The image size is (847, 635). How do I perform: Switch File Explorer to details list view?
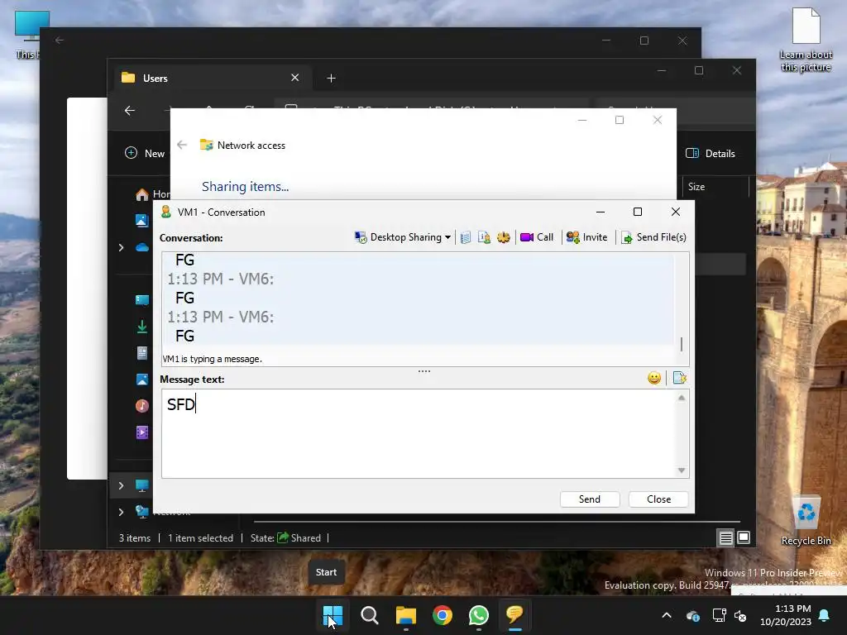tap(725, 537)
